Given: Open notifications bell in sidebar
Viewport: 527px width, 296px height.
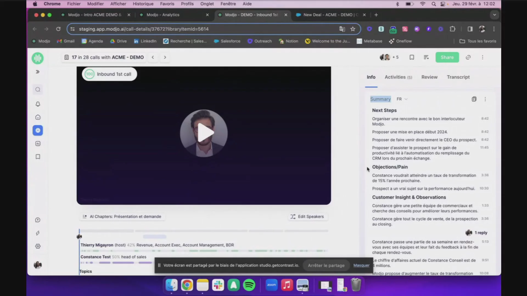Looking at the screenshot, I should pyautogui.click(x=38, y=104).
